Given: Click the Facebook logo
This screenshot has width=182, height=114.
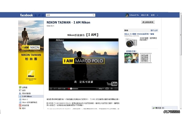Looking at the screenshot, I should [x=26, y=15].
